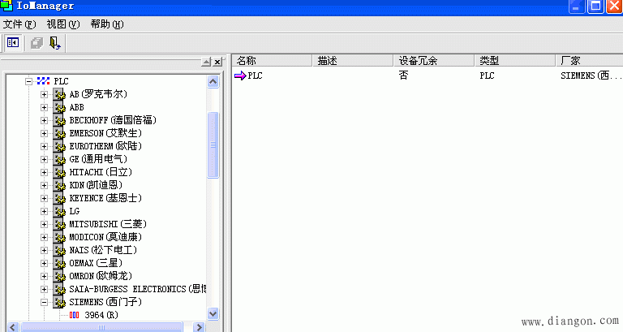
Task: Open the 文件(F) menu
Action: pyautogui.click(x=19, y=24)
